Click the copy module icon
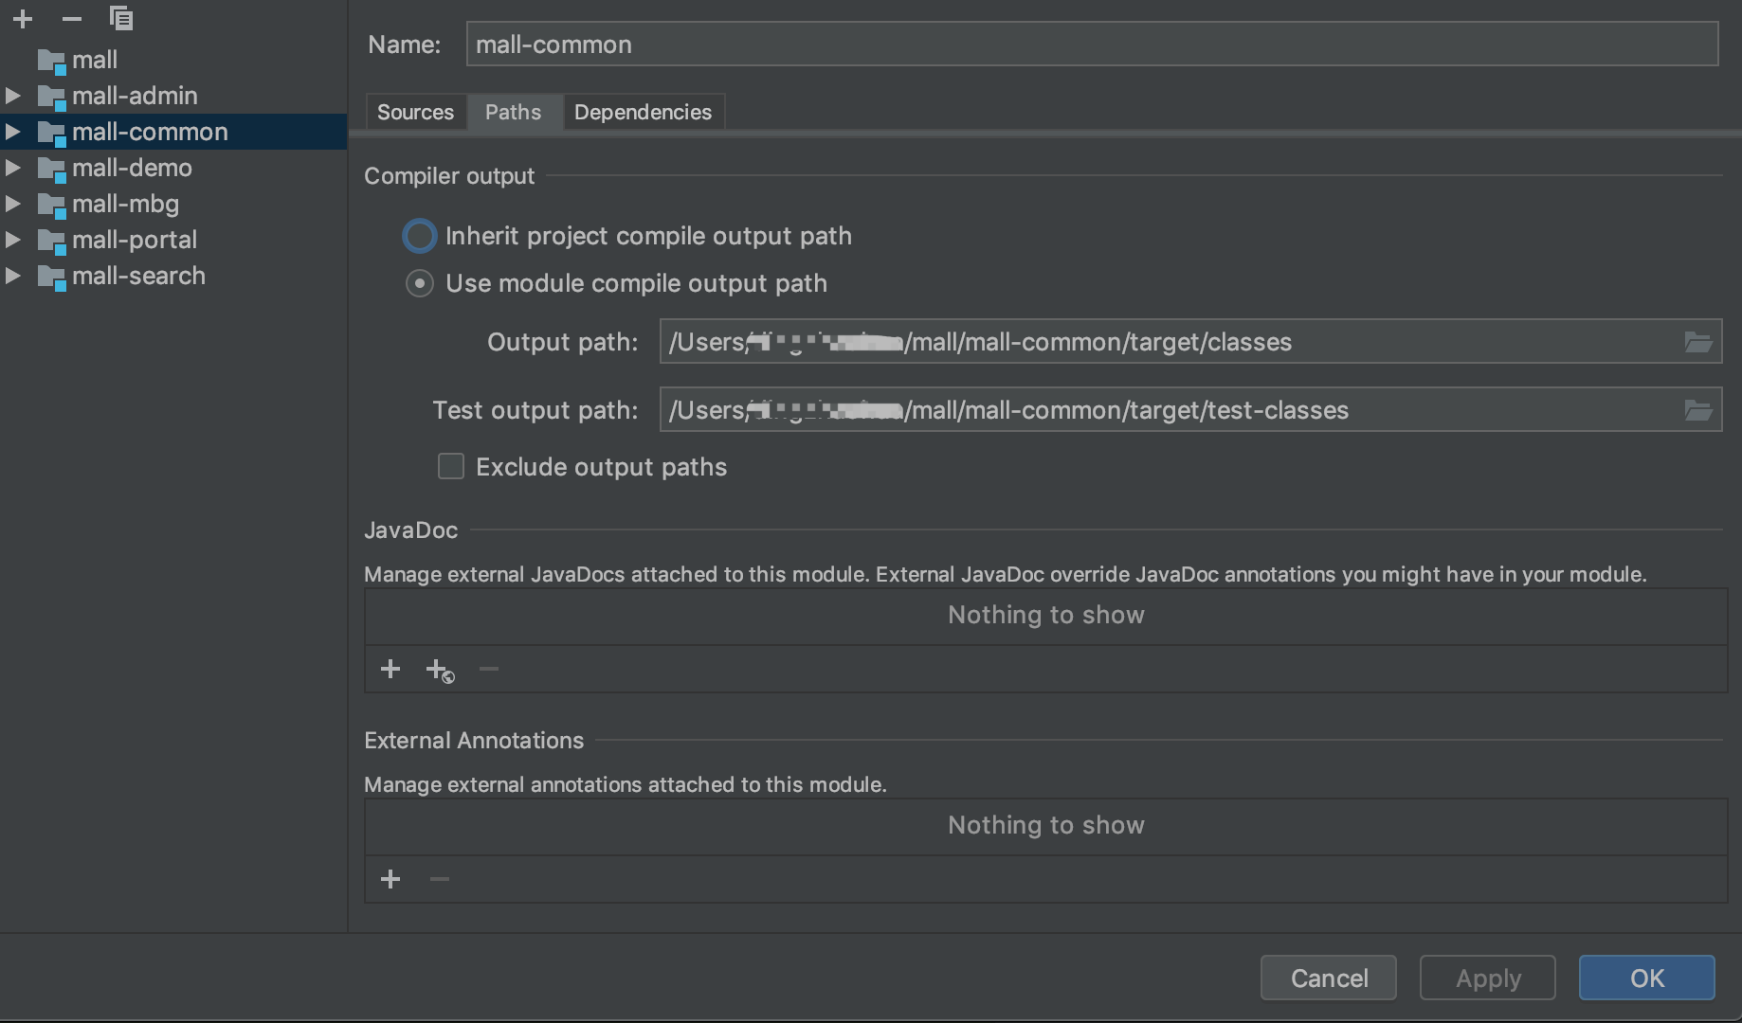1742x1023 pixels. coord(121,18)
